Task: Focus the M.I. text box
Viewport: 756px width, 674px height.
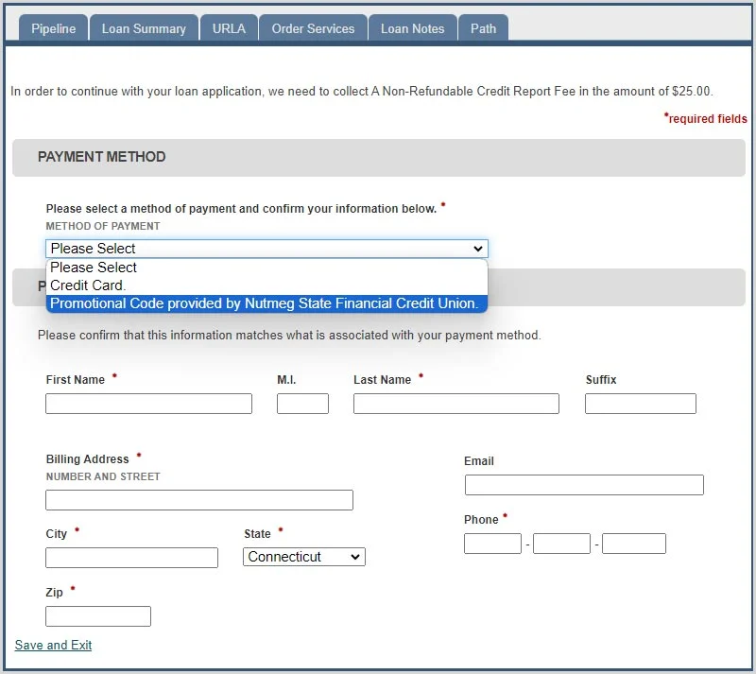Action: 302,404
